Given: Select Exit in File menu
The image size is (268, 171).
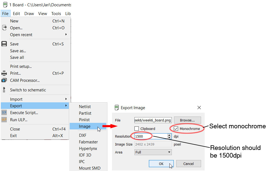Looking at the screenshot, I should tap(35, 135).
